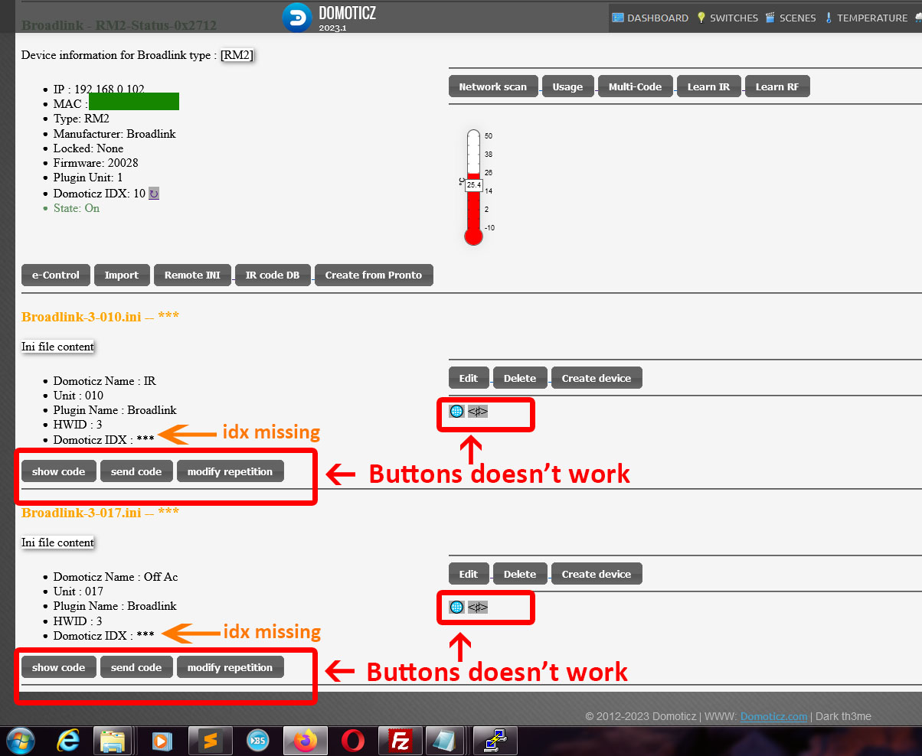Click the thermometer gauge showing 25.4
Screen dimensions: 922x756
[x=474, y=187]
